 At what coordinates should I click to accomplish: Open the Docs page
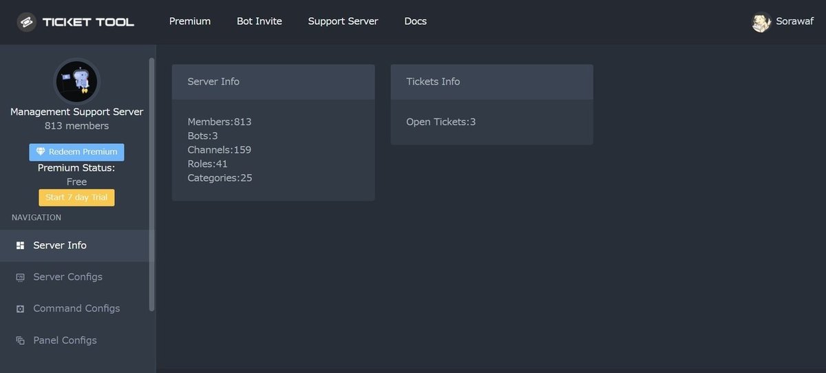click(416, 21)
